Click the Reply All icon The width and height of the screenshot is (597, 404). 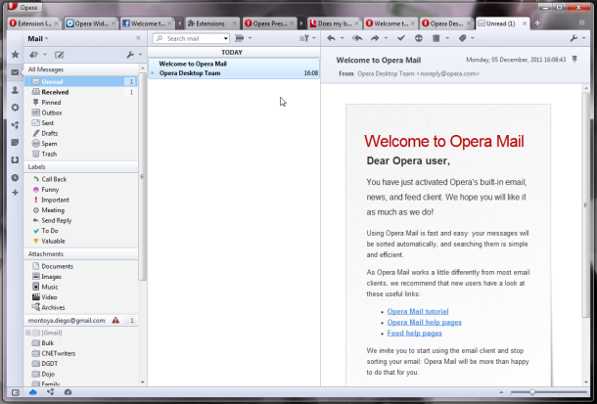357,38
